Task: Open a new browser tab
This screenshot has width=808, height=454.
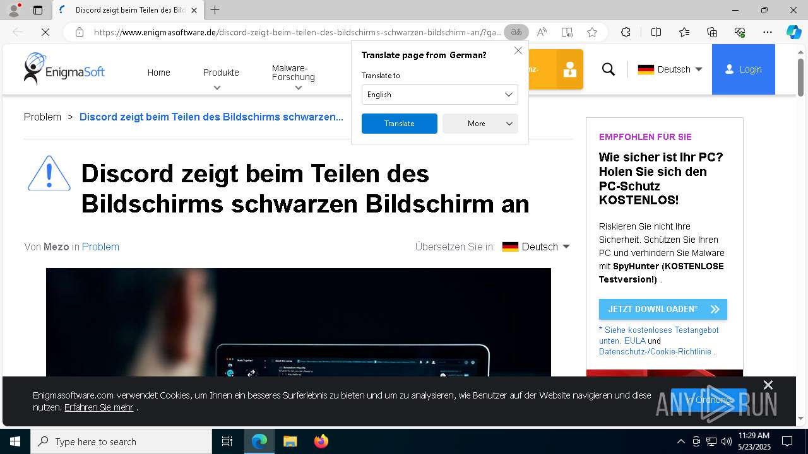Action: tap(215, 10)
